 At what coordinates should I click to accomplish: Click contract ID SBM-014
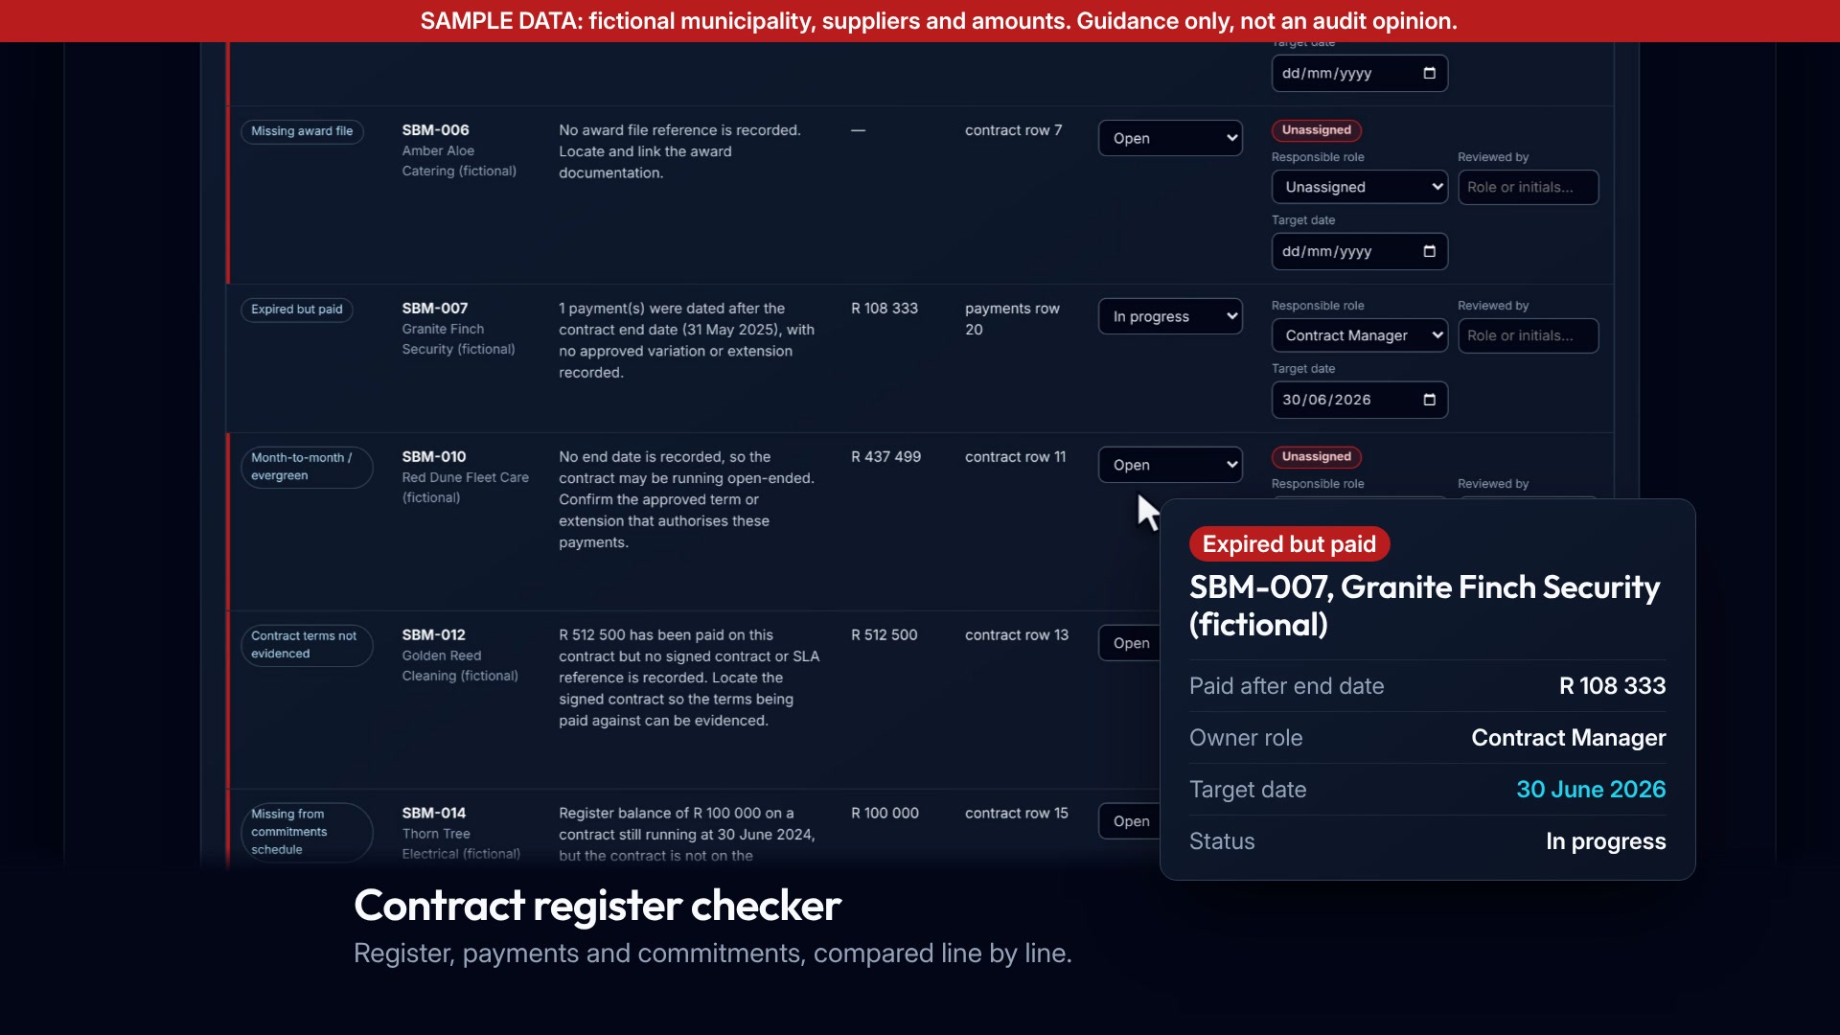click(433, 813)
